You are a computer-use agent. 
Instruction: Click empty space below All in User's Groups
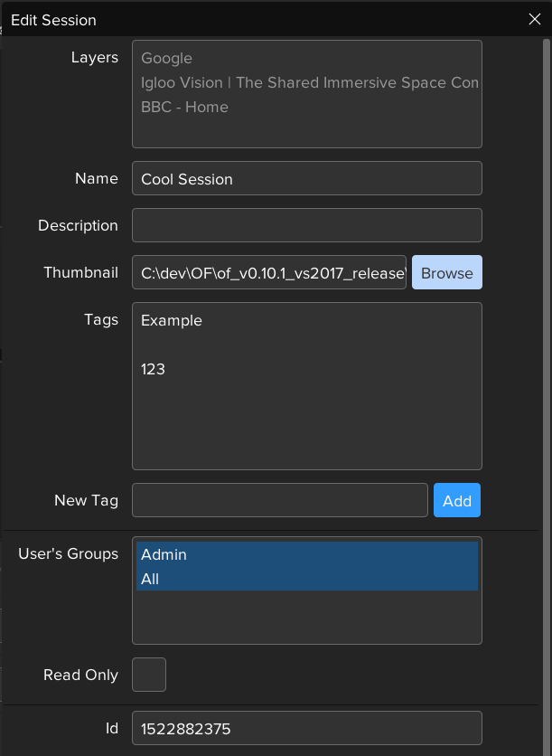pos(306,617)
